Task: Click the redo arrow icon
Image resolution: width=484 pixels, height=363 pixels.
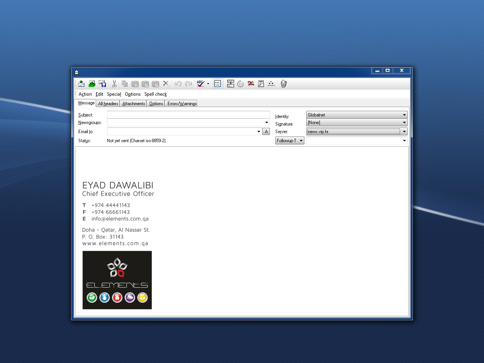Action: 188,84
